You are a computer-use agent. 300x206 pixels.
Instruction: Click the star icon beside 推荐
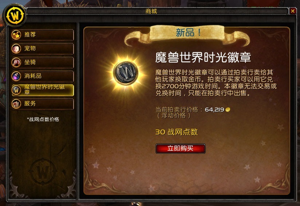click(x=16, y=35)
